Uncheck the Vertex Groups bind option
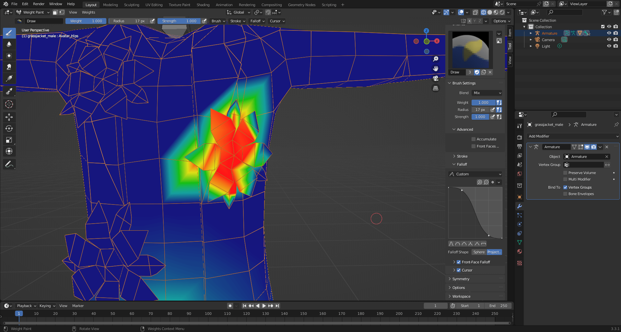This screenshot has width=621, height=332. coord(566,187)
